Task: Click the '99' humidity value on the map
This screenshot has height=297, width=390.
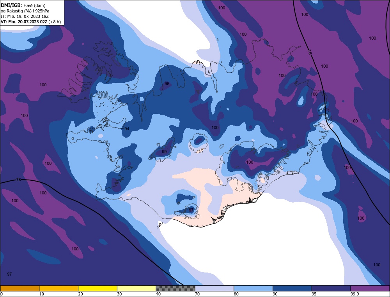Action: pyautogui.click(x=164, y=152)
